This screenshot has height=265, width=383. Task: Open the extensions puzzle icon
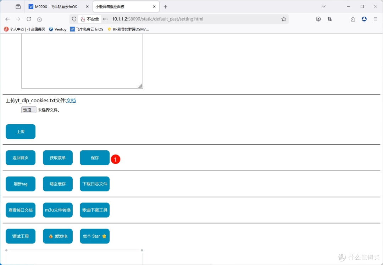353,19
